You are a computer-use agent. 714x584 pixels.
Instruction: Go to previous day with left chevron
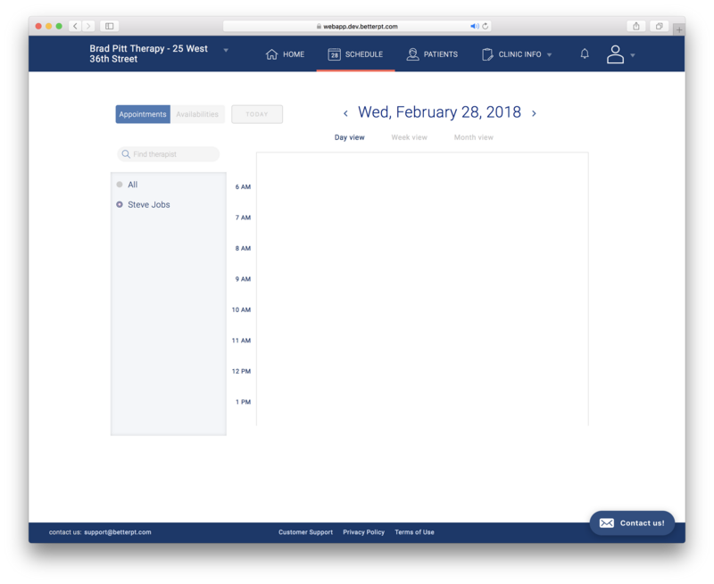click(x=346, y=113)
